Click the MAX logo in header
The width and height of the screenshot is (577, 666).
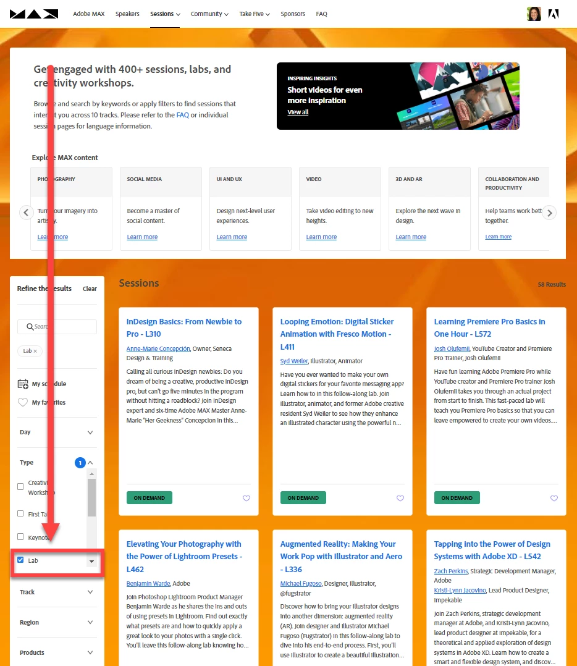point(33,14)
